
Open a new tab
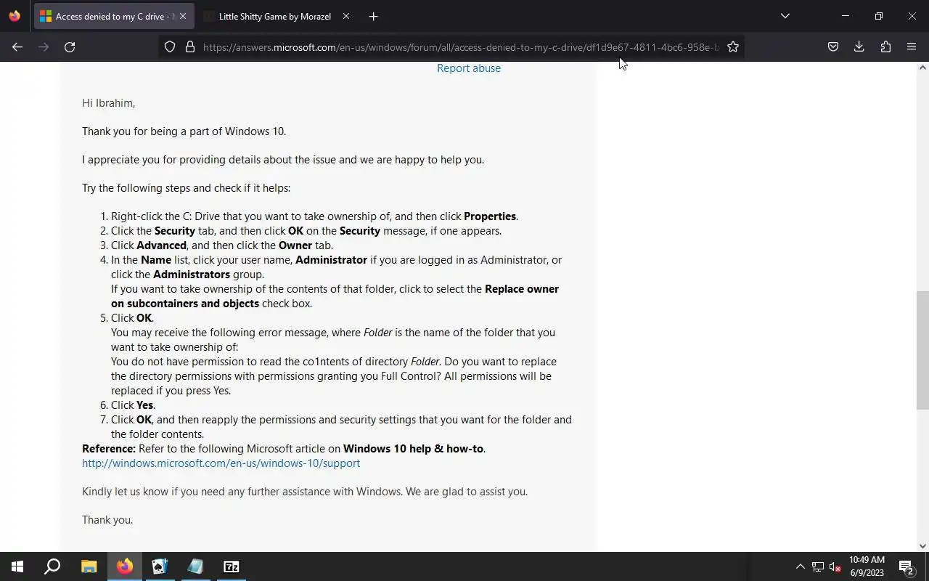(373, 16)
